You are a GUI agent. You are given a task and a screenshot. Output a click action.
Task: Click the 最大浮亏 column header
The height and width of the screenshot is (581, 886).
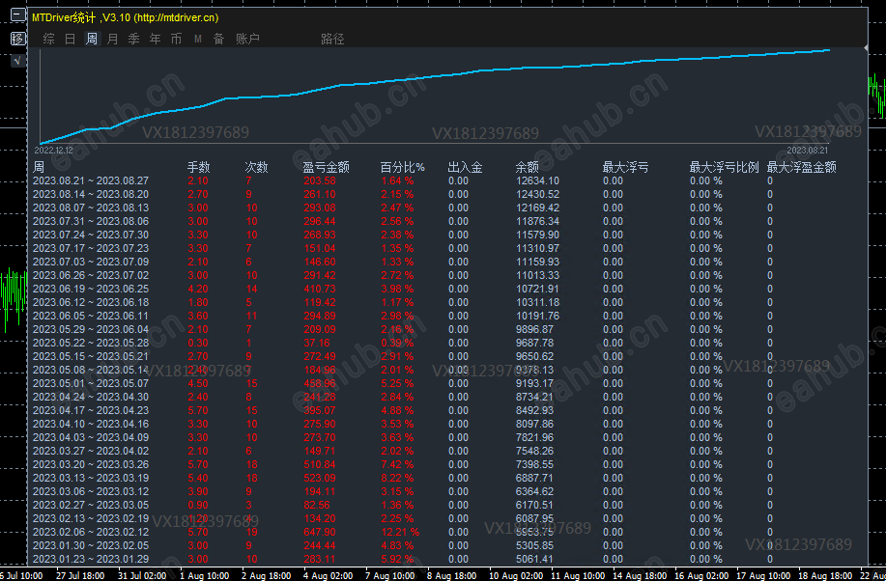[x=625, y=167]
